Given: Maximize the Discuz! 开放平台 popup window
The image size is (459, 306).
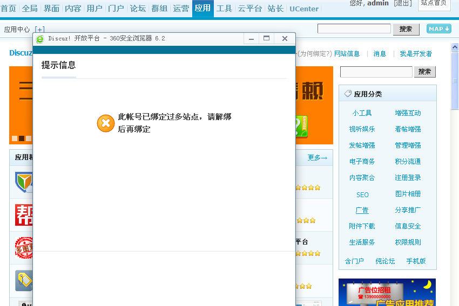Looking at the screenshot, I should tap(266, 39).
